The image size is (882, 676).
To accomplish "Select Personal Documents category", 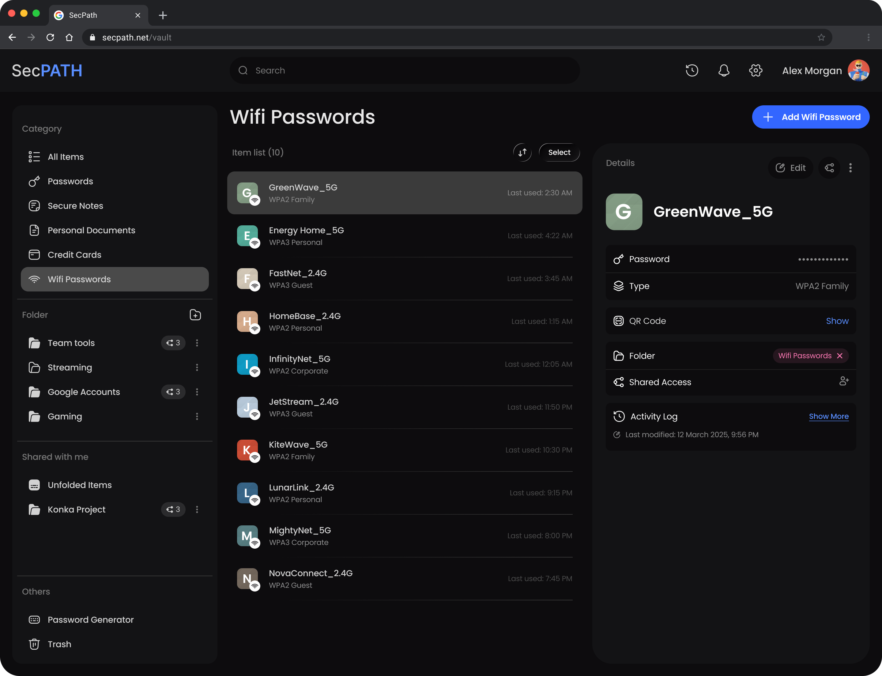I will pos(115,231).
